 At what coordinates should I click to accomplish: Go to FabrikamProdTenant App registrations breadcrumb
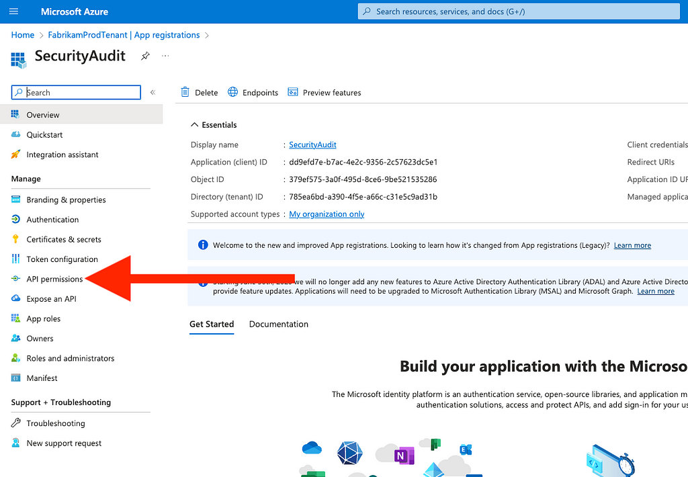(x=124, y=35)
